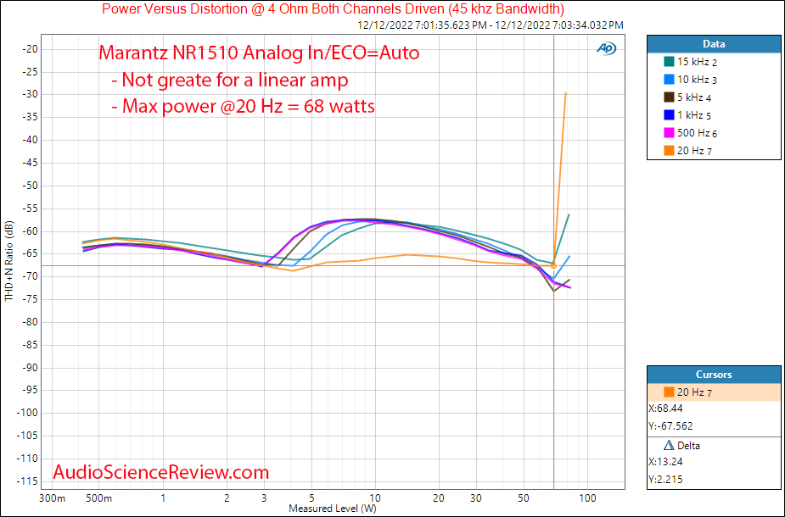Select the orange cursor point marker on the graph

[x=553, y=266]
